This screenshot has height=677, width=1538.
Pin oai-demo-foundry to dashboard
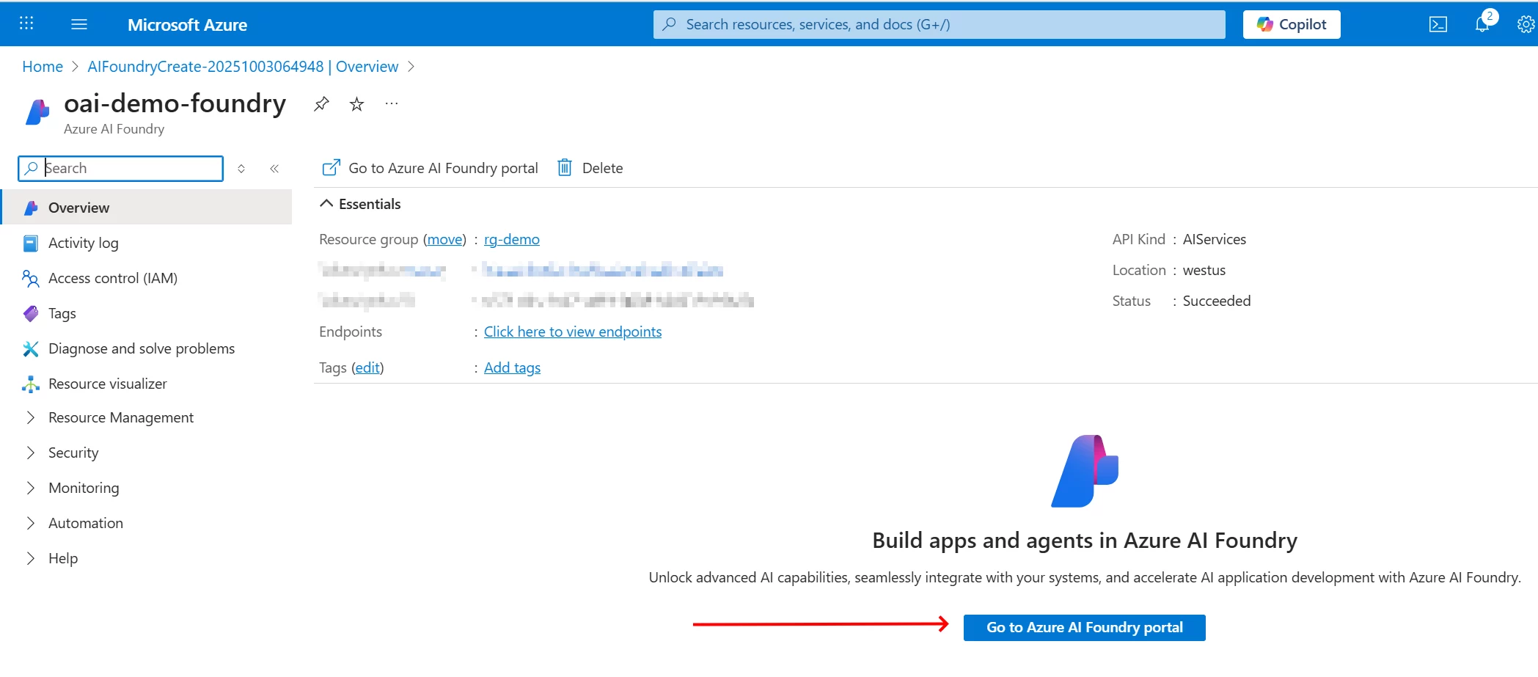tap(321, 104)
